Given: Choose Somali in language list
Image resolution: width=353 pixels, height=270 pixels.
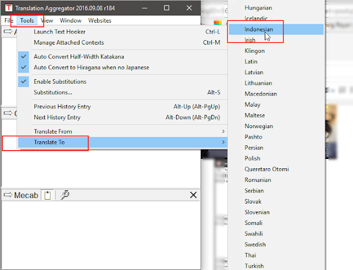Looking at the screenshot, I should 276,223.
